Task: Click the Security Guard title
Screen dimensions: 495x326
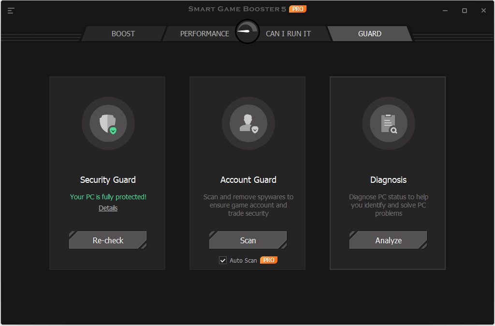Action: point(108,180)
